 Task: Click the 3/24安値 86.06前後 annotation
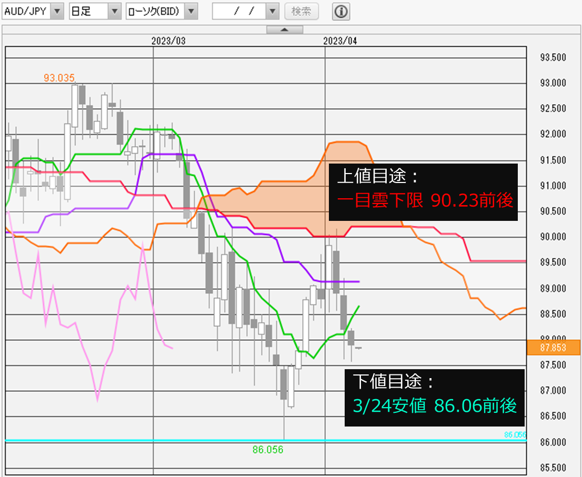click(x=434, y=405)
